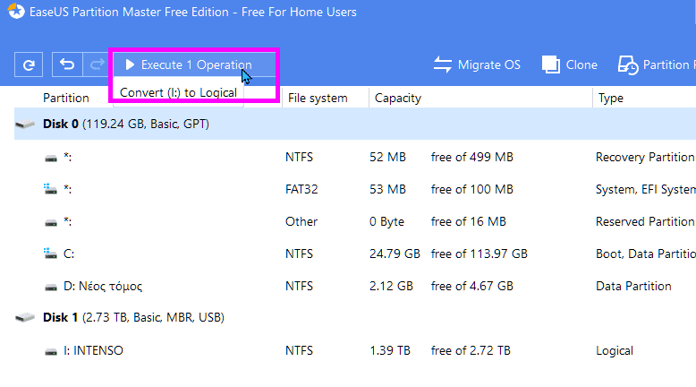696x387 pixels.
Task: Click NTFS cell in the I: INTENSO row
Action: point(299,350)
